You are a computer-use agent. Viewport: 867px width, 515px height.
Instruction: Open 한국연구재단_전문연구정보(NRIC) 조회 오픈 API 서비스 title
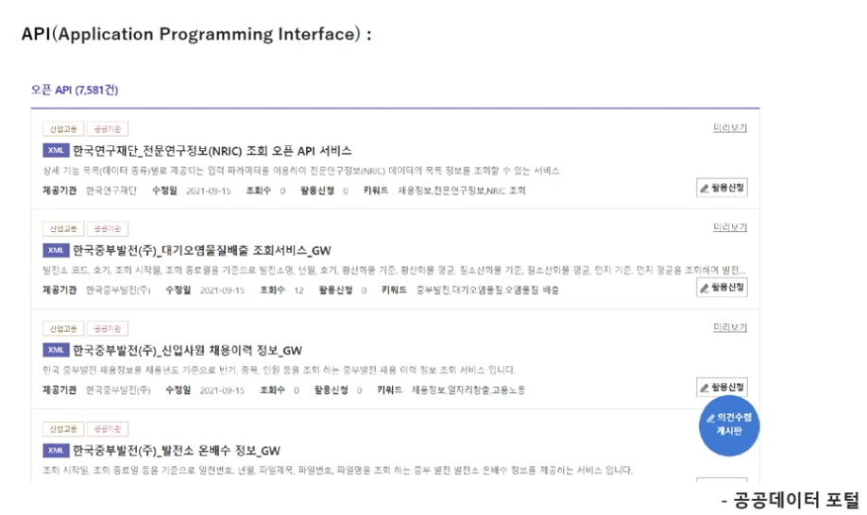[212, 151]
